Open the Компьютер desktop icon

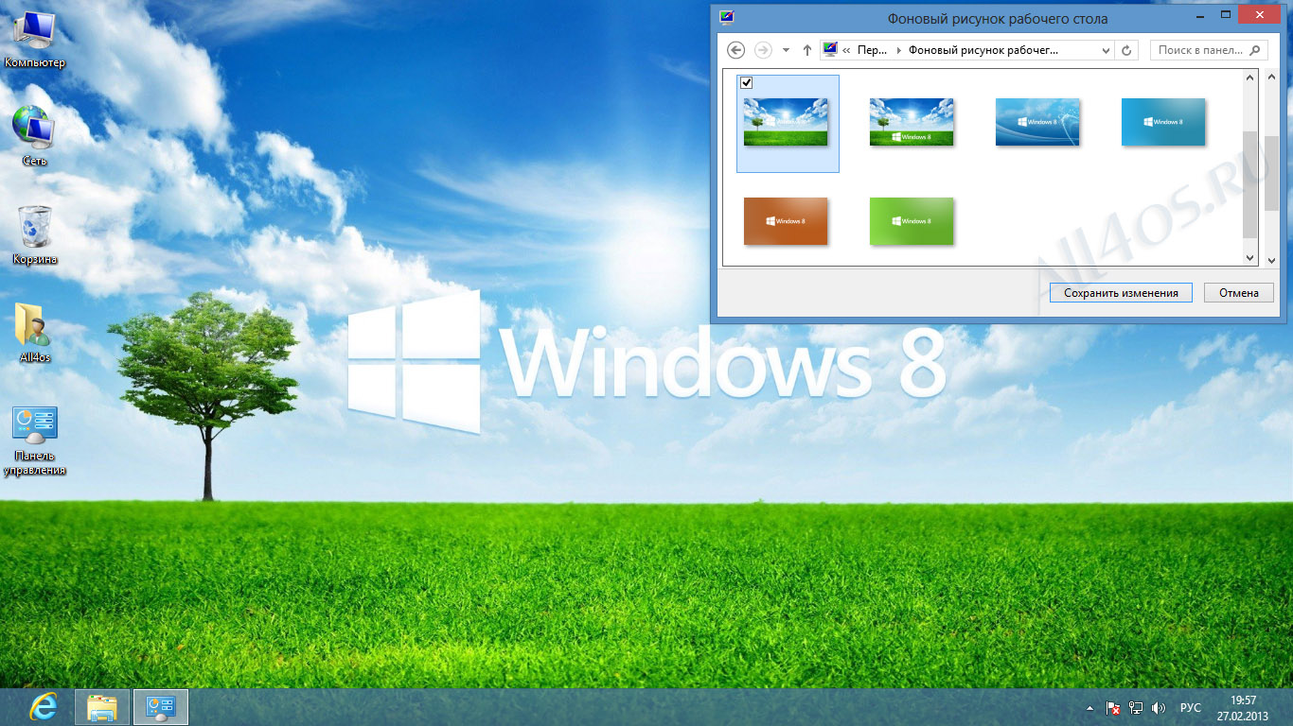[x=35, y=40]
